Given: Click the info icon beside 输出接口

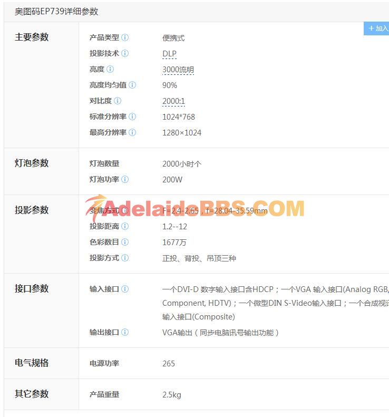Looking at the screenshot, I should point(125,333).
